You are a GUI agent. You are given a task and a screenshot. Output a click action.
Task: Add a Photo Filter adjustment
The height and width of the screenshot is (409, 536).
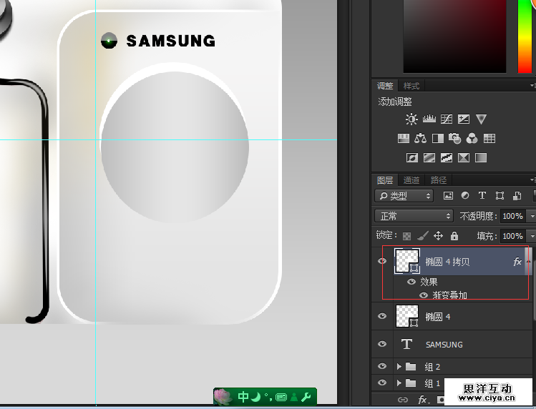click(455, 139)
